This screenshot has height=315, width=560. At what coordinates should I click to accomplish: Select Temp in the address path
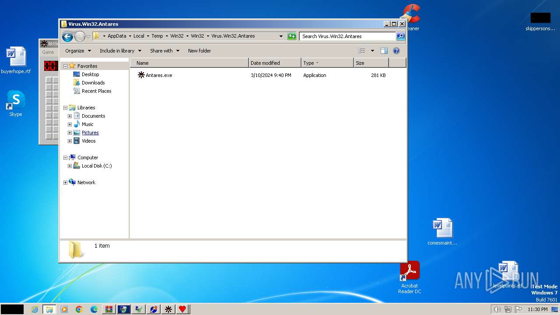pos(157,36)
